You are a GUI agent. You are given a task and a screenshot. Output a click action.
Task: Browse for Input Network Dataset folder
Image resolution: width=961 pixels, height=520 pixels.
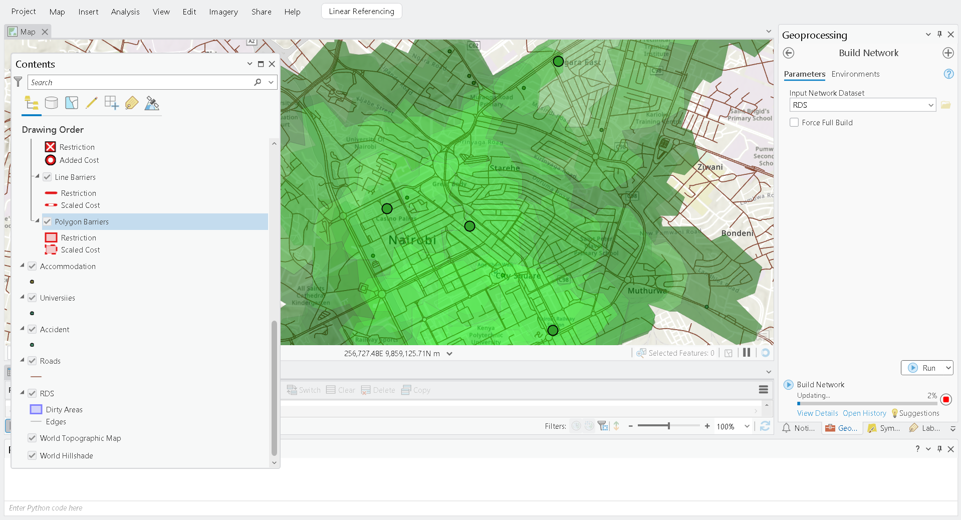(945, 105)
